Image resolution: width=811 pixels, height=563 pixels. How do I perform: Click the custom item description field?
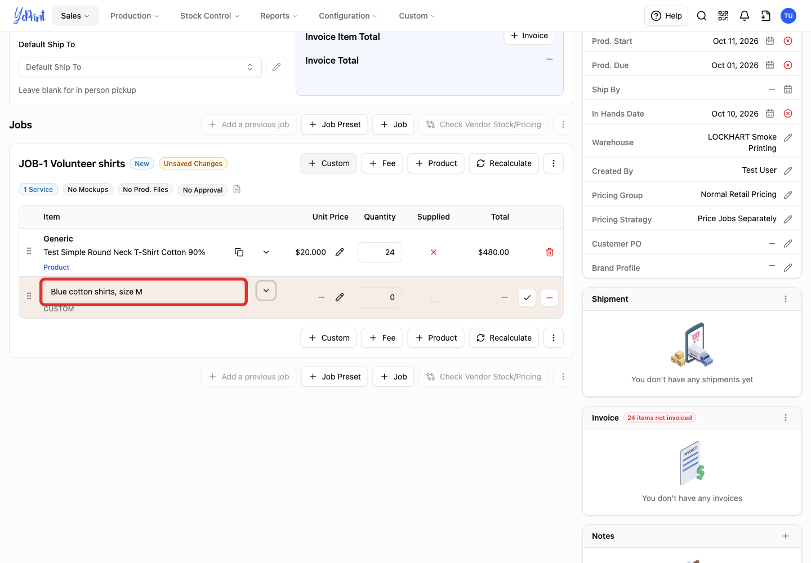(144, 292)
